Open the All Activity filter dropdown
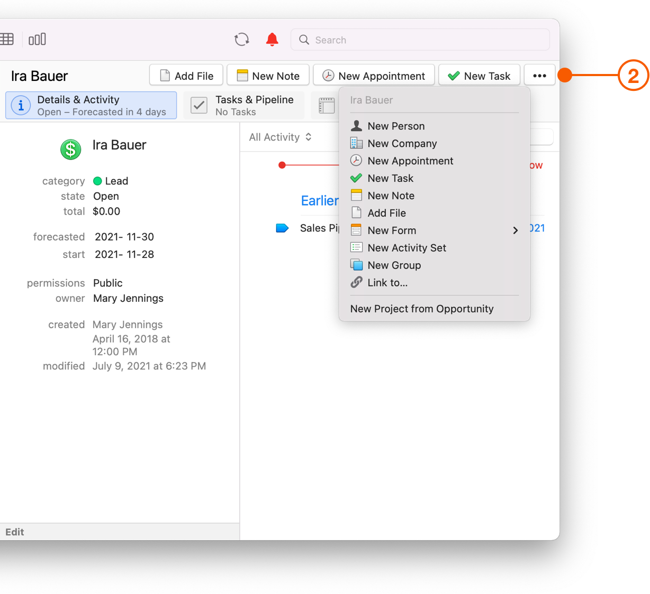The width and height of the screenshot is (650, 594). coord(281,137)
